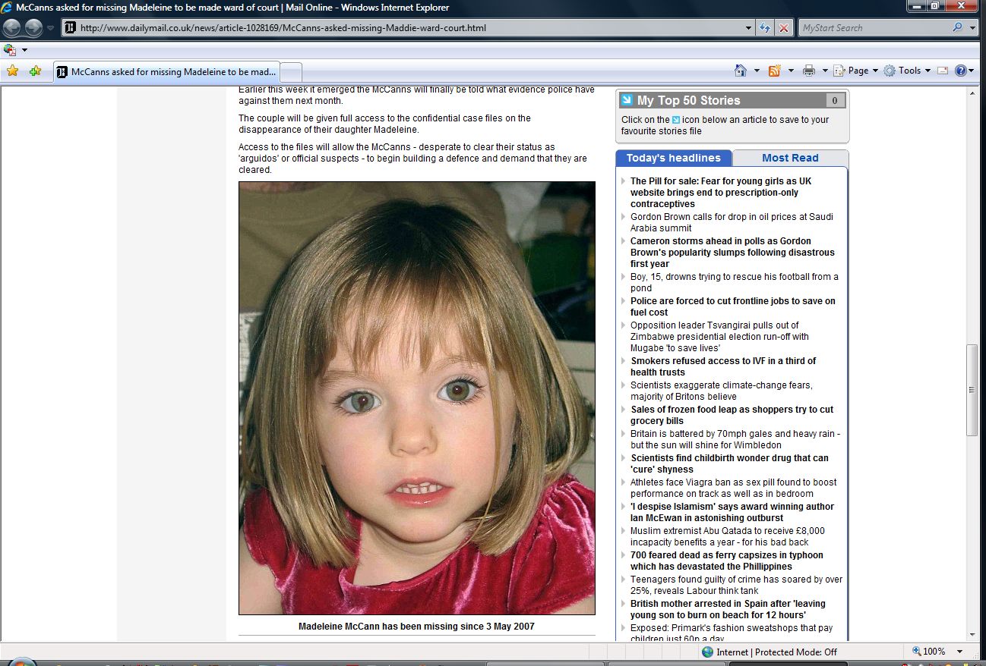Click the Print icon in toolbar
986x666 pixels.
[809, 71]
